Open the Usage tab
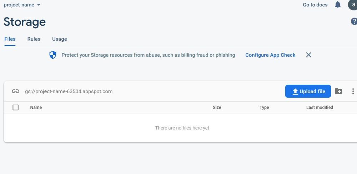 [x=60, y=39]
